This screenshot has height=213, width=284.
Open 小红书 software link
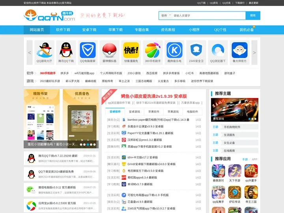pos(189,73)
